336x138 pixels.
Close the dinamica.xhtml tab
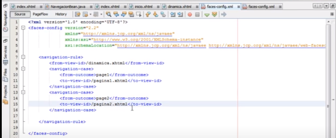(x=197, y=7)
